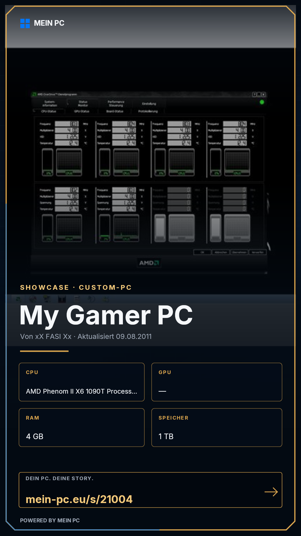
Task: Click the CPU1 usage graph
Action: pyautogui.click(x=126, y=162)
